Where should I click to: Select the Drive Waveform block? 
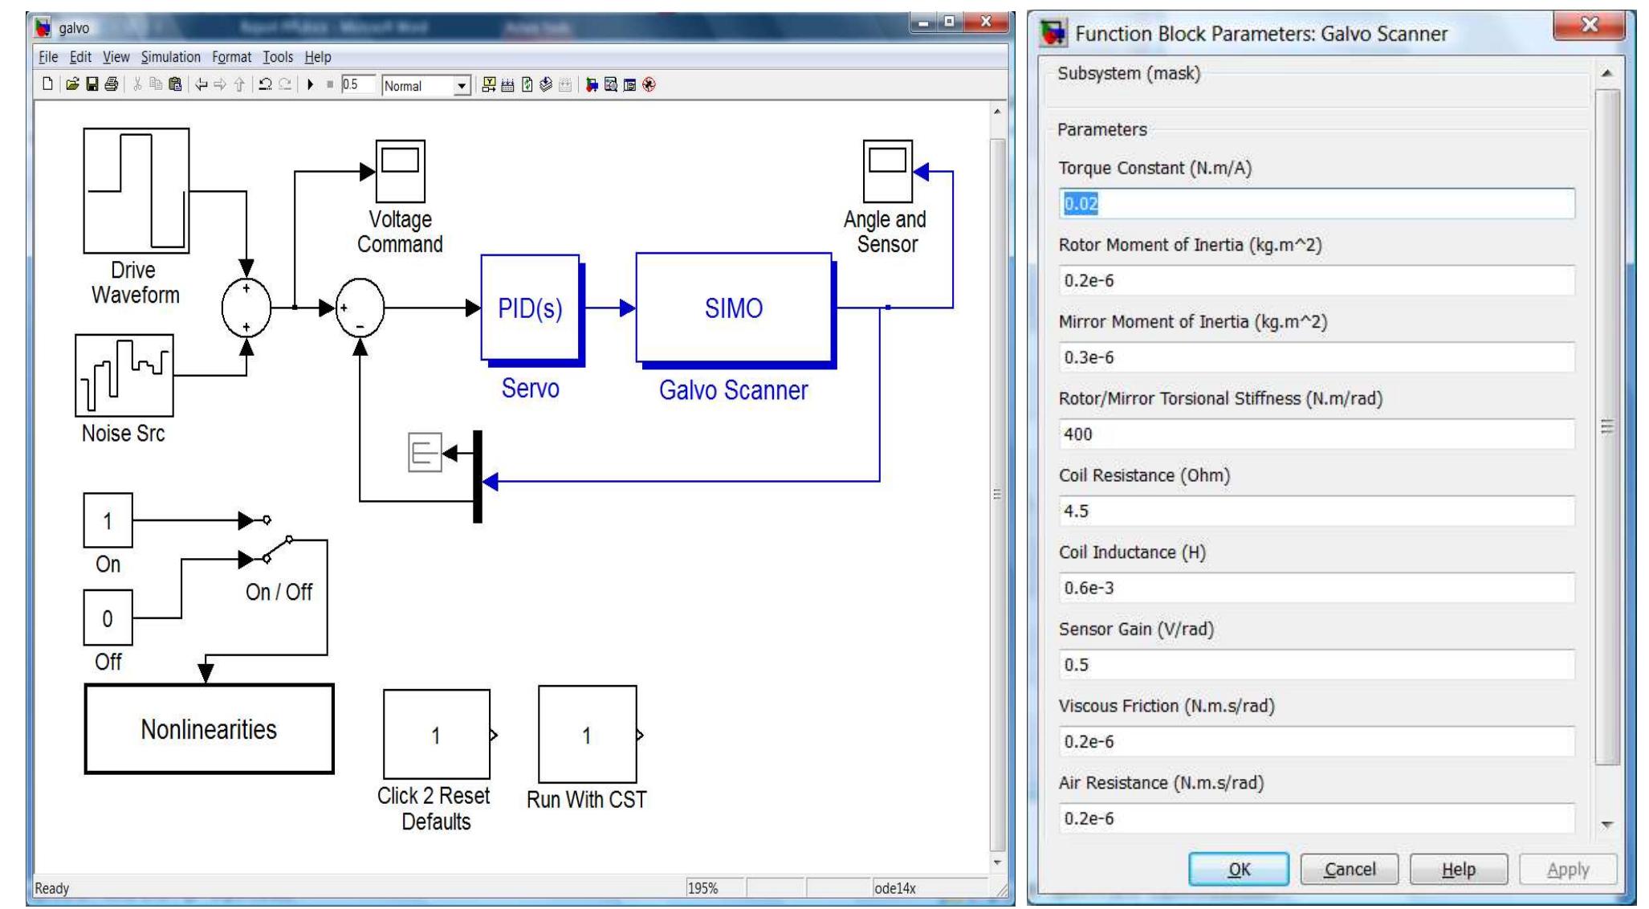(x=136, y=191)
